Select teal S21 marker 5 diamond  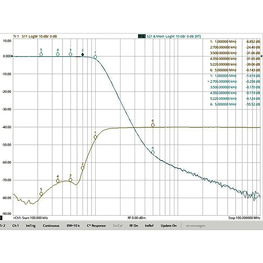41,54
